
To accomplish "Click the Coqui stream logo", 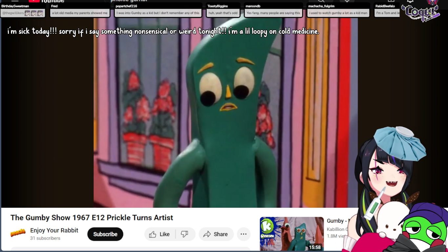I will tap(420, 12).
